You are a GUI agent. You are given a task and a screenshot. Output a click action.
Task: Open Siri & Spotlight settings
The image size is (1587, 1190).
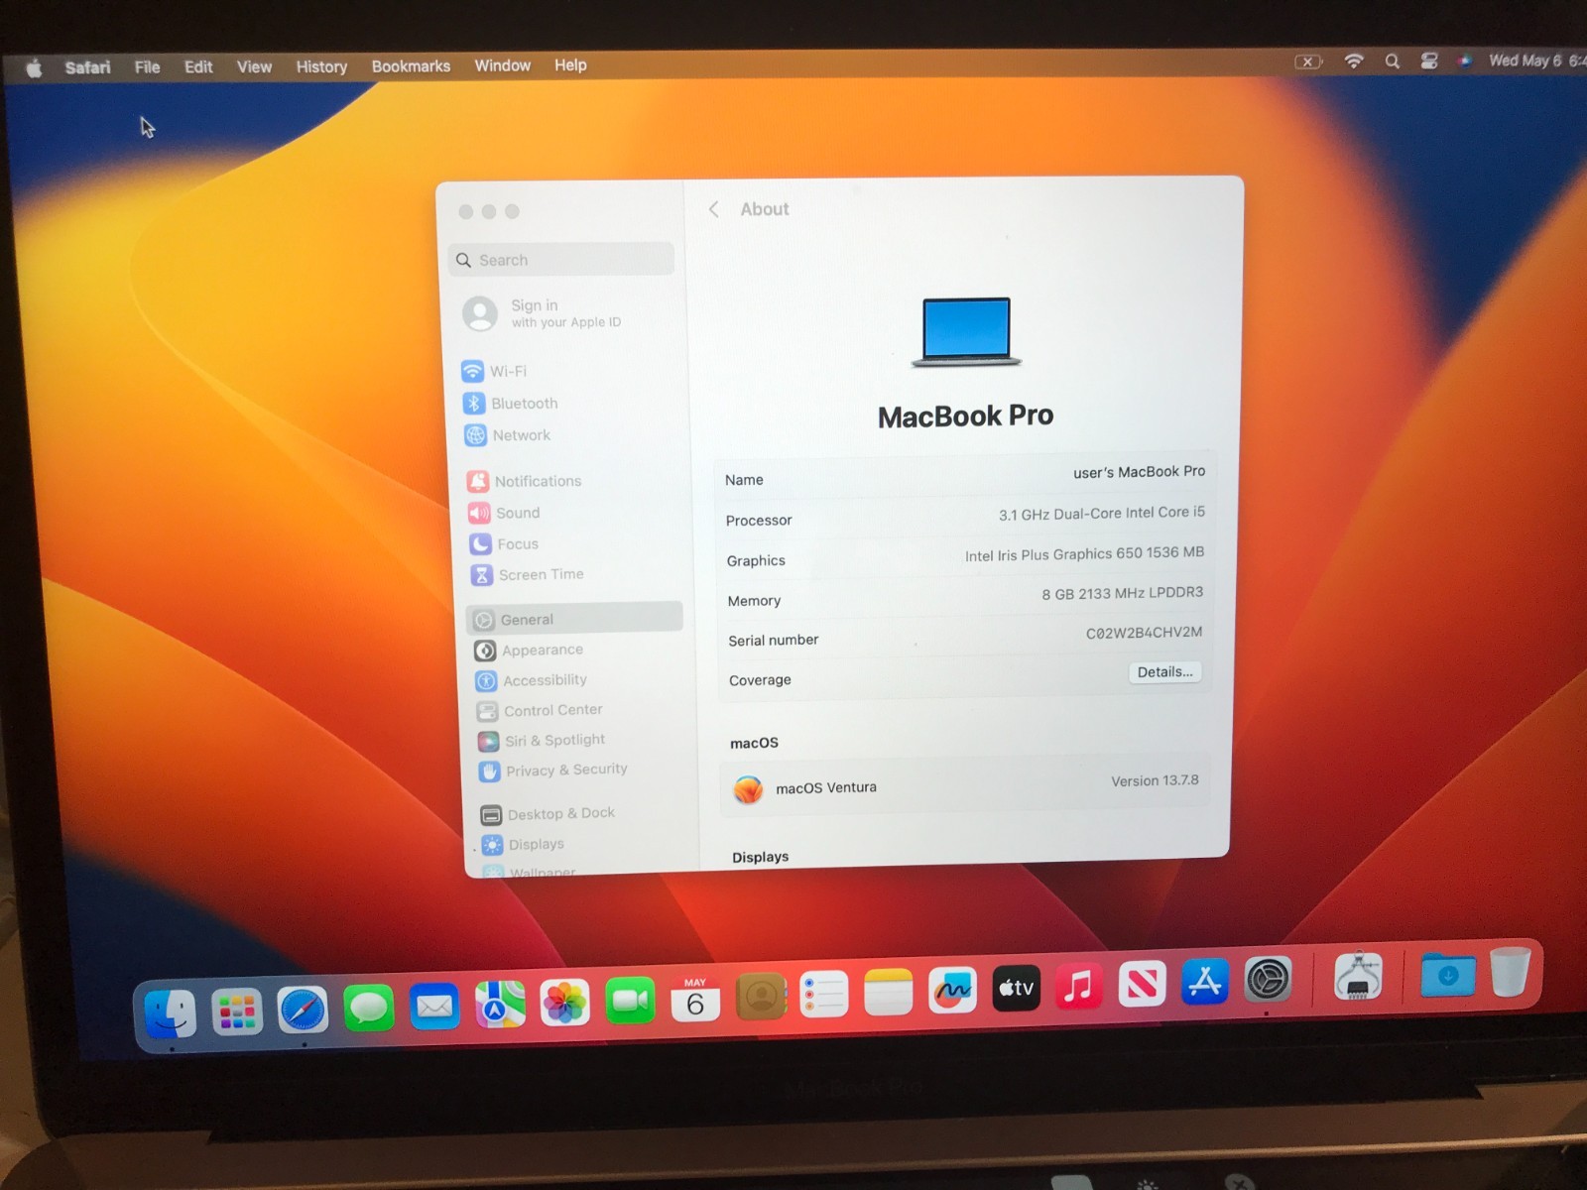[542, 740]
